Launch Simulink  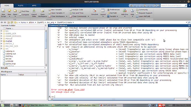(95, 12)
